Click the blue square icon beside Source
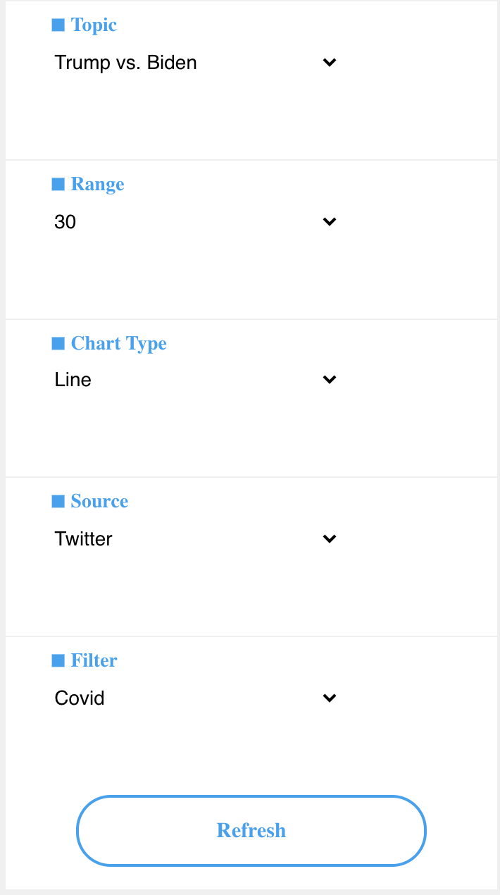Screen dimensions: 500x895 click(x=58, y=502)
